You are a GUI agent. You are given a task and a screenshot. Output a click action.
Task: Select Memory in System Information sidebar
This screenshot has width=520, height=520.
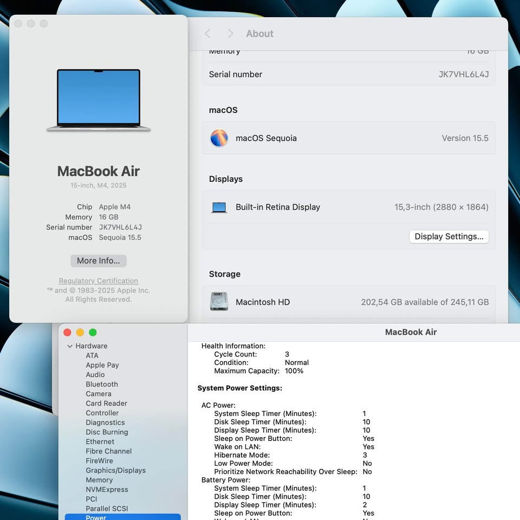tap(99, 480)
